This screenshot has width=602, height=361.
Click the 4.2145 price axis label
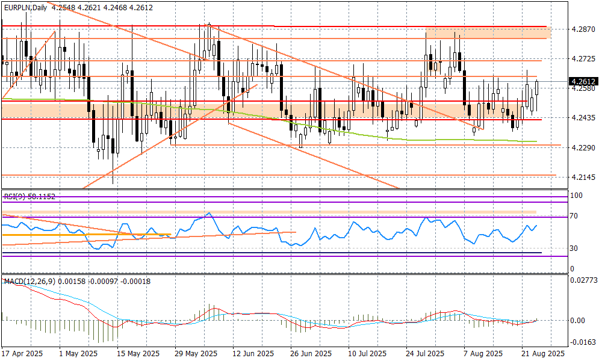point(583,177)
